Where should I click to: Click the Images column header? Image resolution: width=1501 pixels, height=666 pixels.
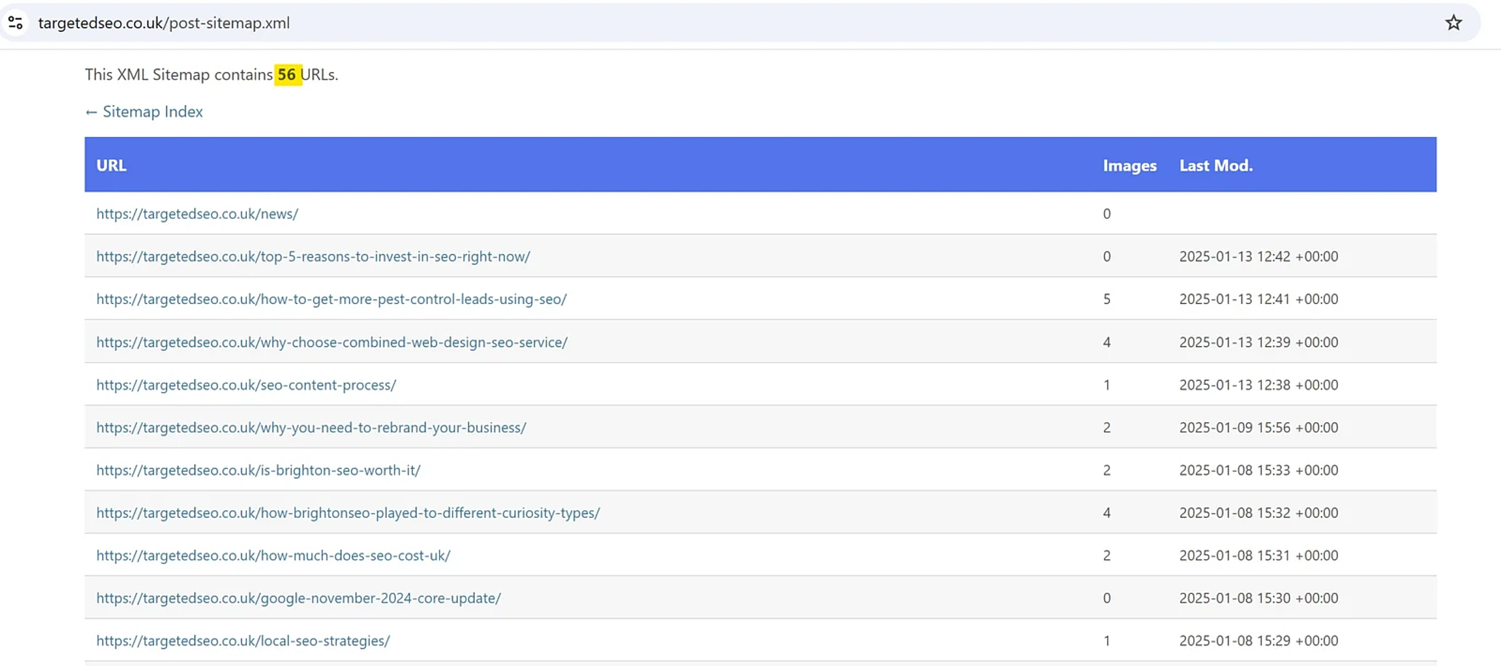pos(1130,165)
